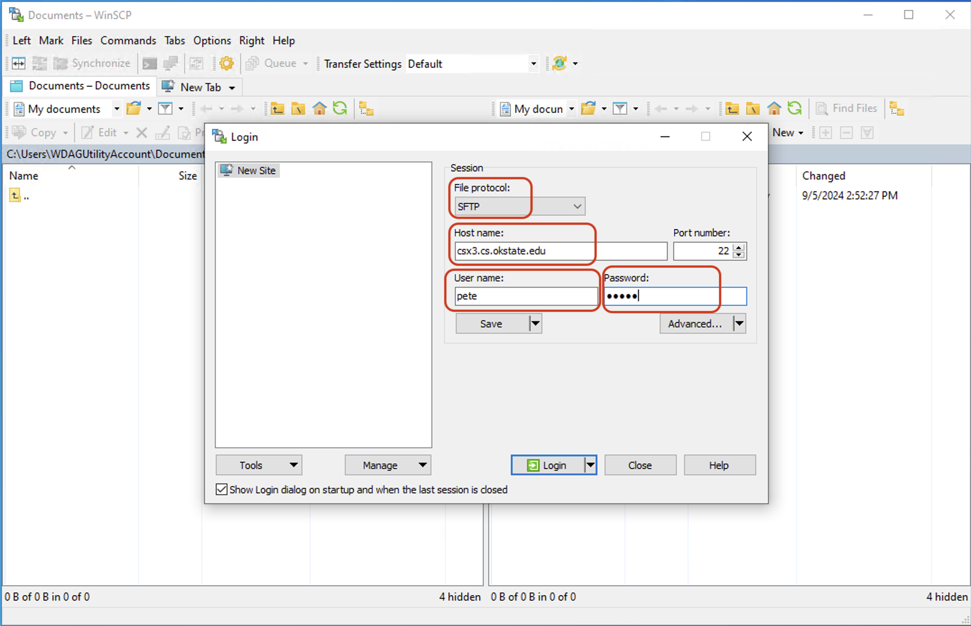Expand the Advanced button dropdown arrow
The width and height of the screenshot is (971, 626).
point(739,323)
